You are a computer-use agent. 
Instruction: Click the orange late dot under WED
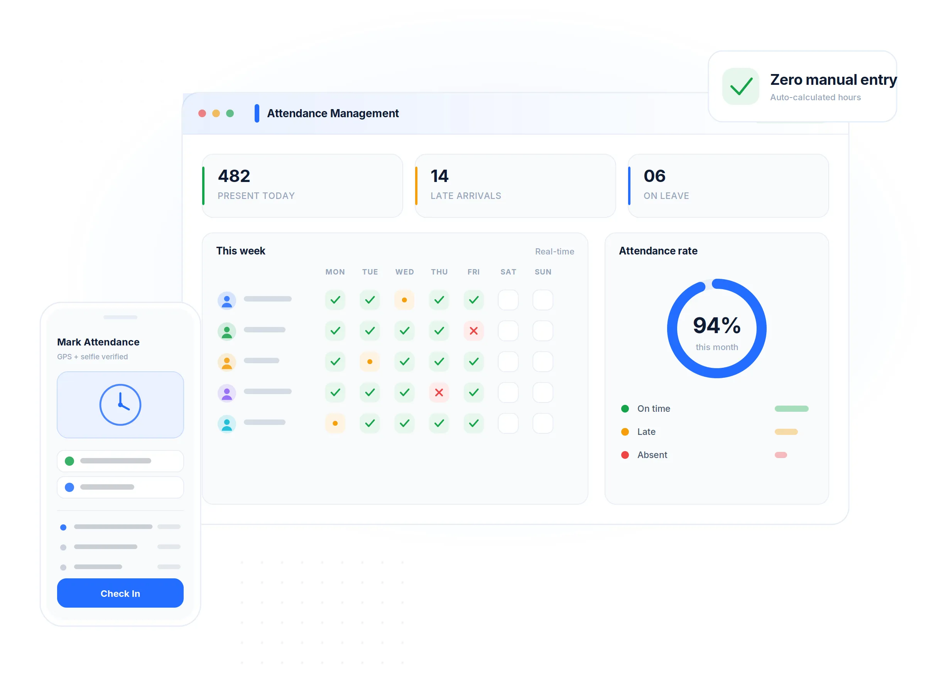(404, 300)
